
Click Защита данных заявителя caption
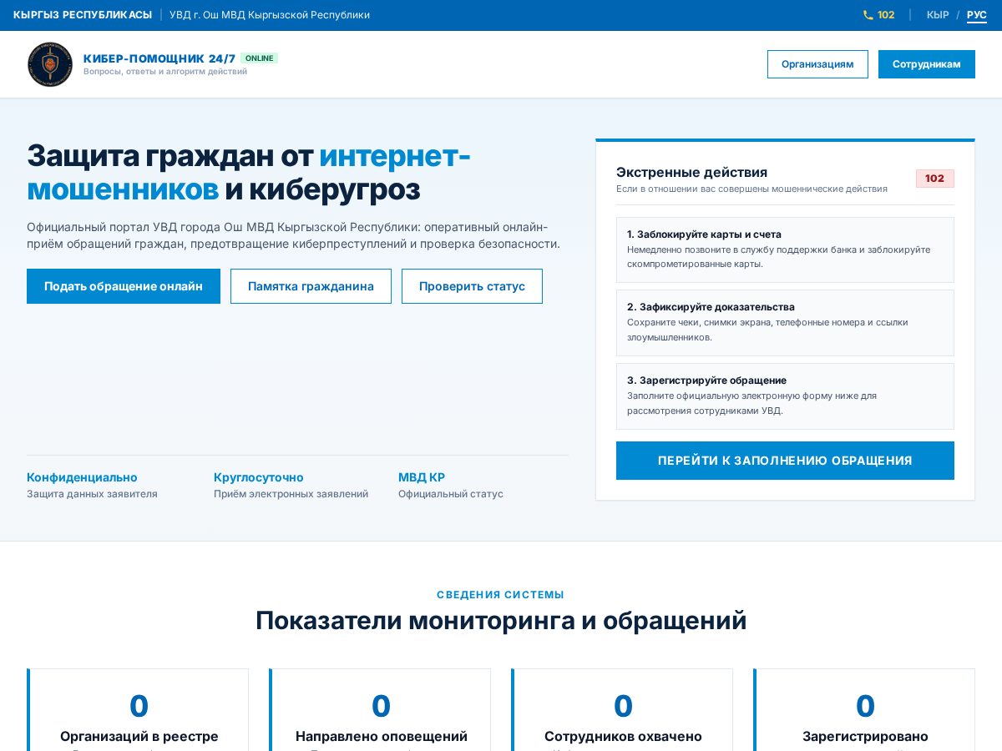click(x=92, y=494)
